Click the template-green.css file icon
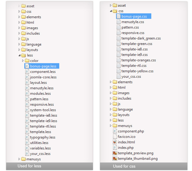 tap(118, 44)
